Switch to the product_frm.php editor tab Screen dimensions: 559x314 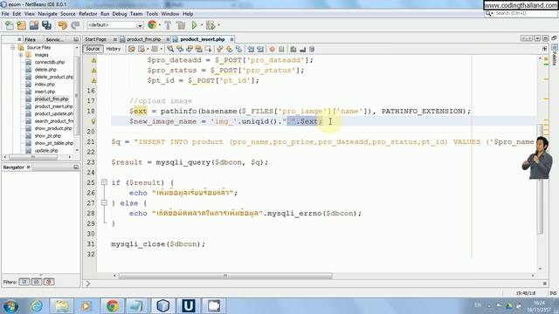click(x=143, y=39)
